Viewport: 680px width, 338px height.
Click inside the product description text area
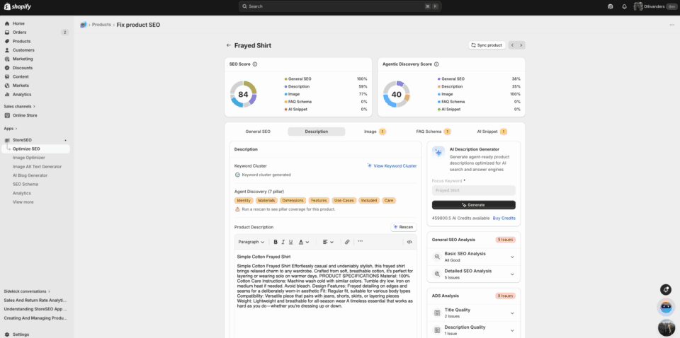click(x=326, y=294)
